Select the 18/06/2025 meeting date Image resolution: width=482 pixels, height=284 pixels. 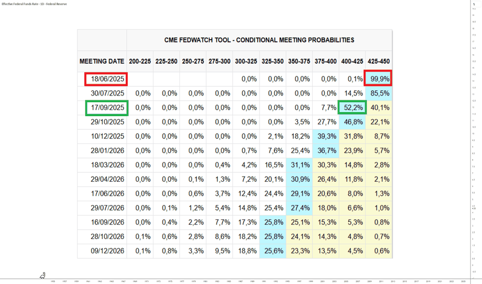[107, 79]
